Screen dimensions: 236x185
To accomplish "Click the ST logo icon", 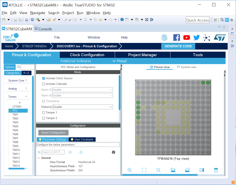I will (x=220, y=37).
